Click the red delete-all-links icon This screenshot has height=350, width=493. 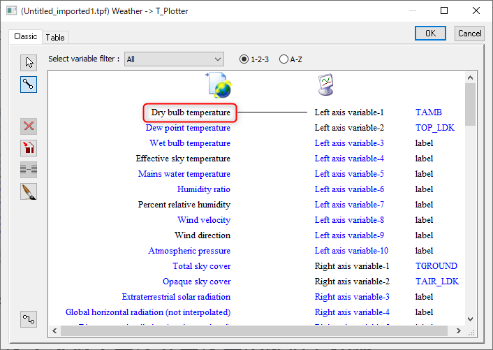tap(29, 147)
